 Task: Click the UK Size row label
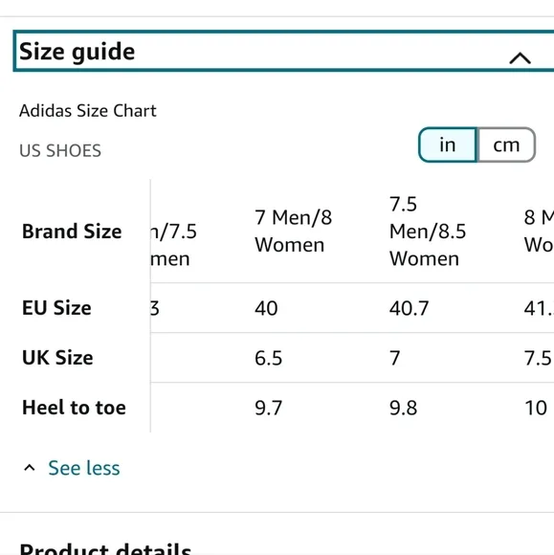pos(57,358)
